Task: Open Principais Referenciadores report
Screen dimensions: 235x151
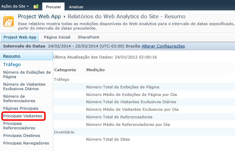Action: pos(19,126)
